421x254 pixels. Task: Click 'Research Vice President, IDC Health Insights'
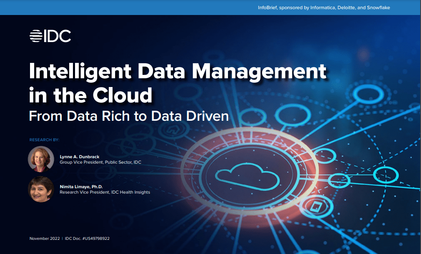(x=105, y=192)
